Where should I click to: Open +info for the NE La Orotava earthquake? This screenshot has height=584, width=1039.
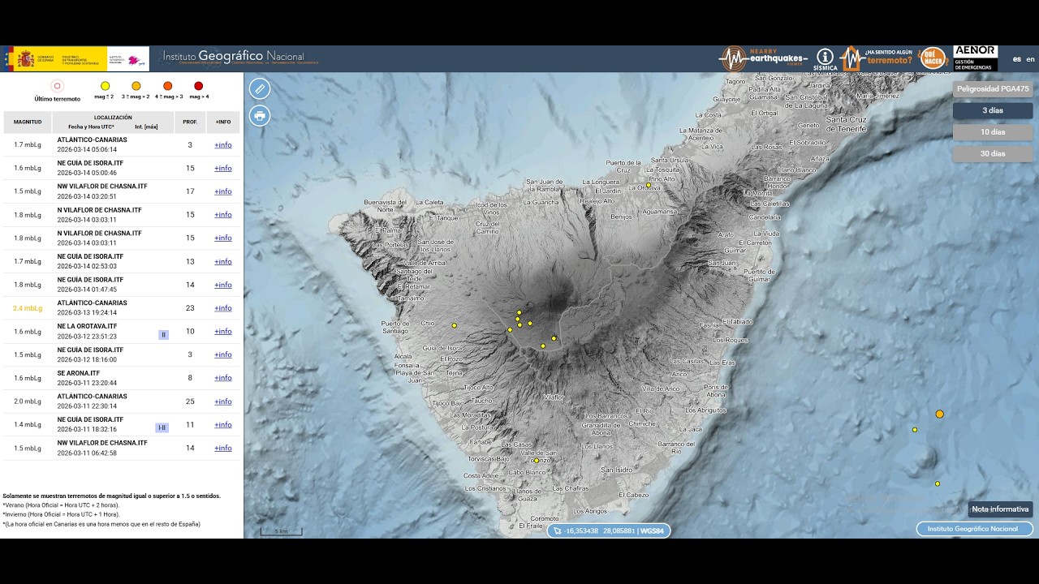coord(223,332)
